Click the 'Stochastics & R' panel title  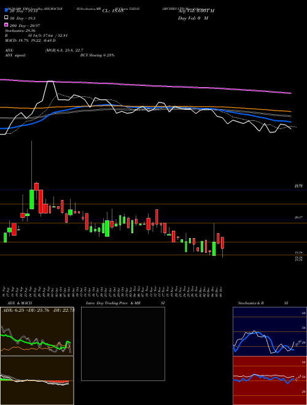pyautogui.click(x=251, y=303)
